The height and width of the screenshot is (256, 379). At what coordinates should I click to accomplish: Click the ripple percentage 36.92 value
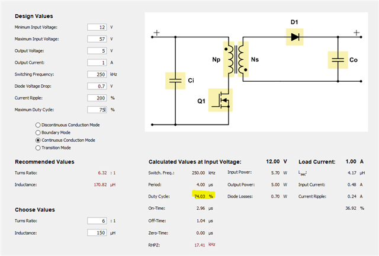pos(351,209)
